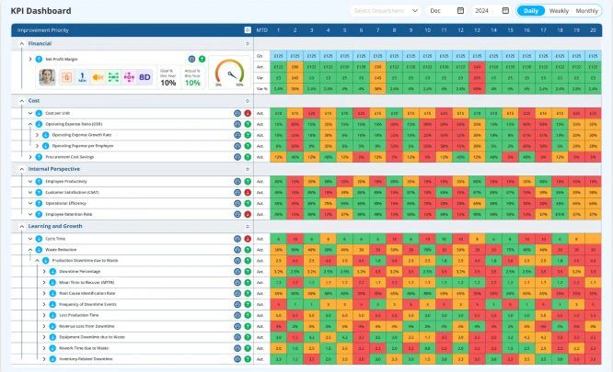Image resolution: width=613 pixels, height=372 pixels.
Task: Switch to Daily view
Action: tap(529, 10)
